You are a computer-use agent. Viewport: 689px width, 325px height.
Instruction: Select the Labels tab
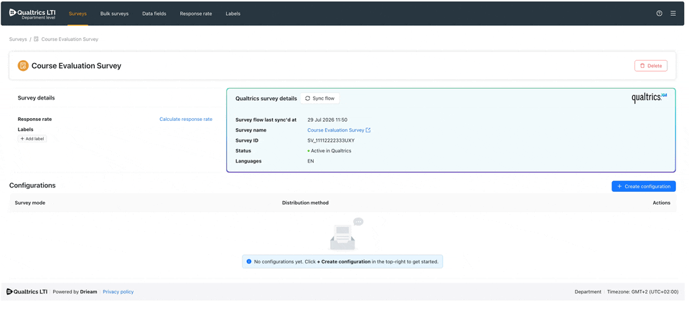pos(233,14)
